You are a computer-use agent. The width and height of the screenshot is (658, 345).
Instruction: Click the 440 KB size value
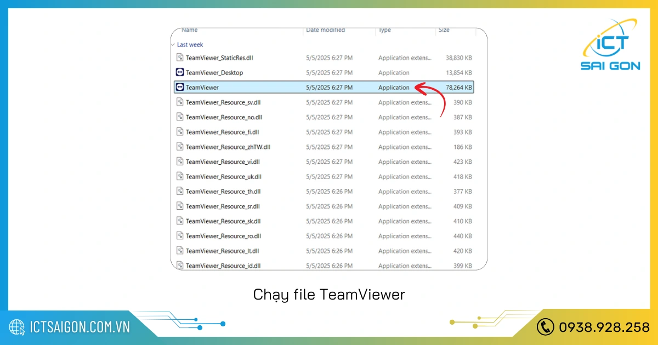click(462, 235)
